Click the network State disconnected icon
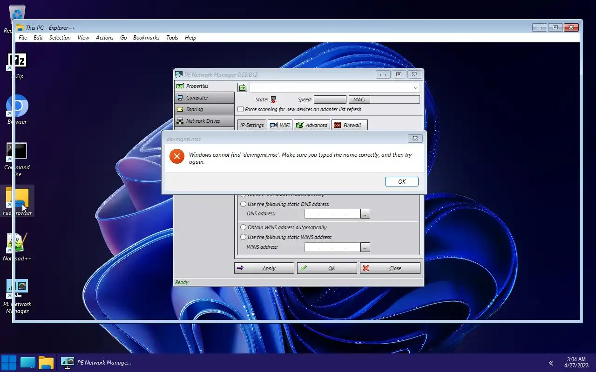The height and width of the screenshot is (372, 596). click(273, 100)
